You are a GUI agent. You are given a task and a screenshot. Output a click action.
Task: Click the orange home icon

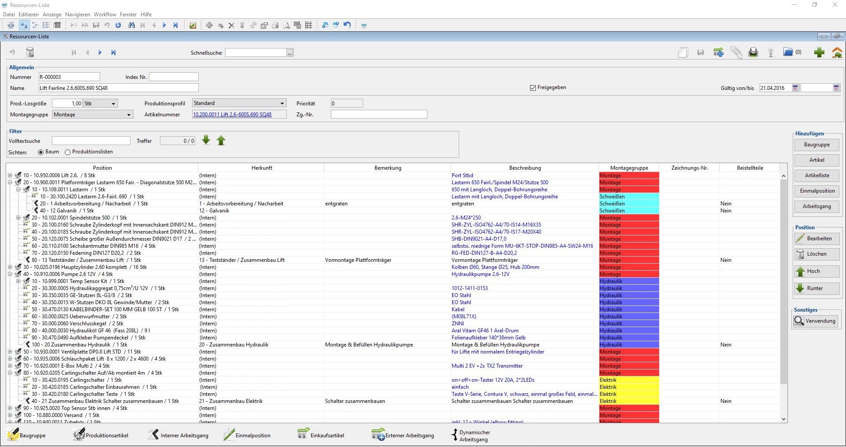tap(837, 52)
